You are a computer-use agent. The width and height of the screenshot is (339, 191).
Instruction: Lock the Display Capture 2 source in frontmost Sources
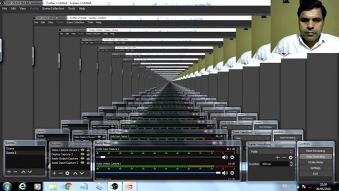pyautogui.click(x=88, y=154)
